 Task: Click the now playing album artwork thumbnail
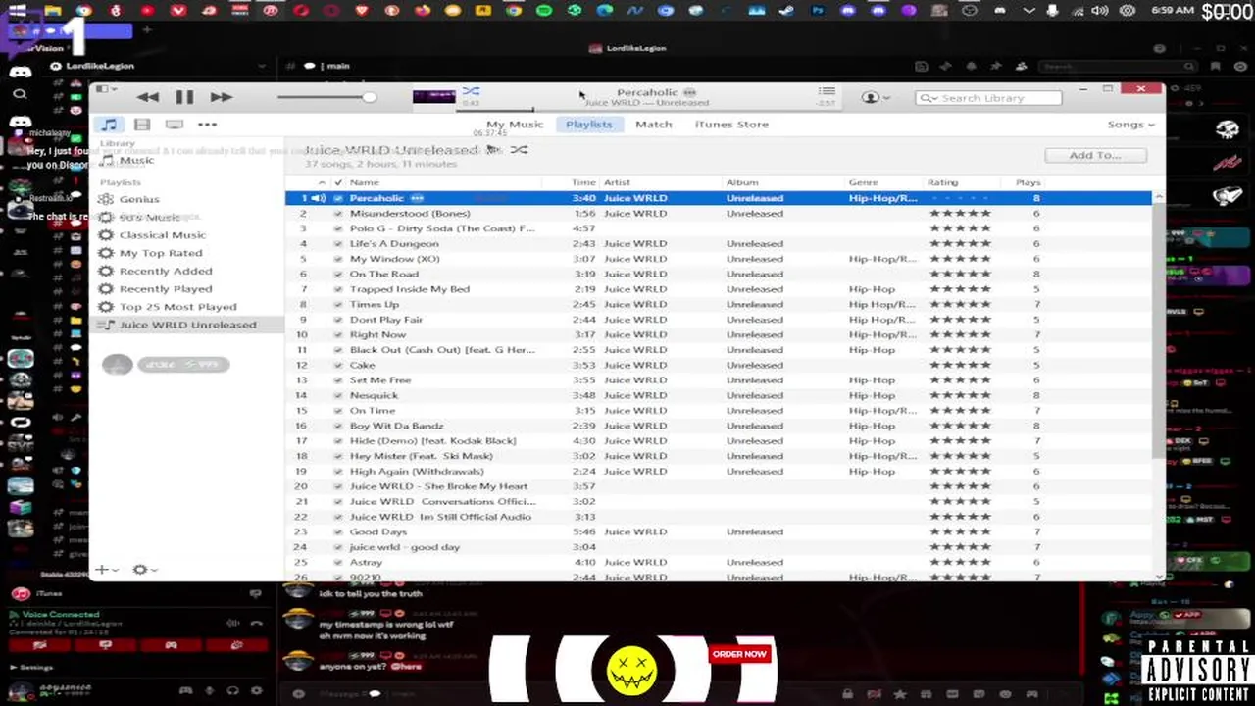[x=434, y=97]
